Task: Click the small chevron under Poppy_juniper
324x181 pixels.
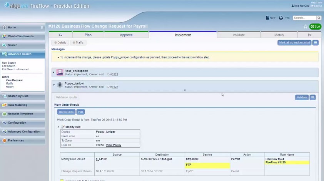Action: [x=185, y=90]
